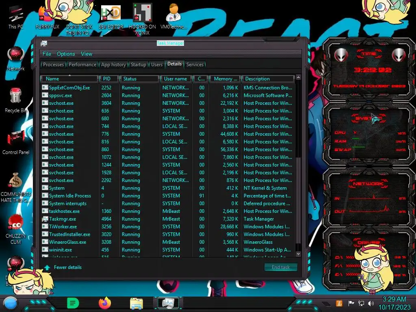This screenshot has width=416, height=312.
Task: Click the Fewer details link
Action: click(68, 267)
